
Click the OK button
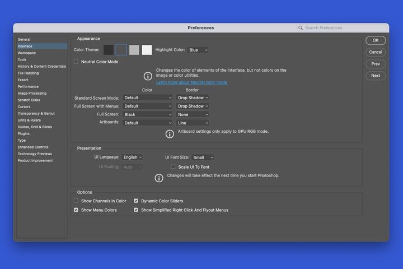(x=376, y=40)
